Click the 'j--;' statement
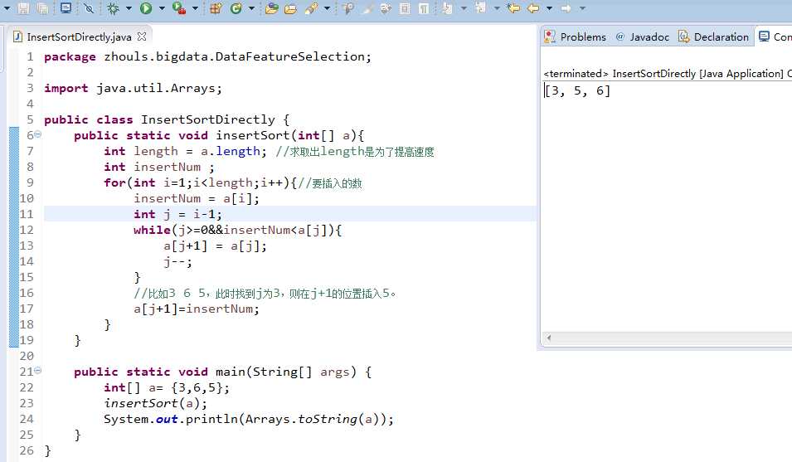The image size is (792, 462). 177,261
